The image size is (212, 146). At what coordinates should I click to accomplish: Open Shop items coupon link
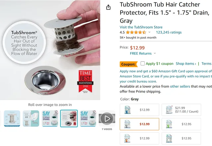pyautogui.click(x=186, y=64)
